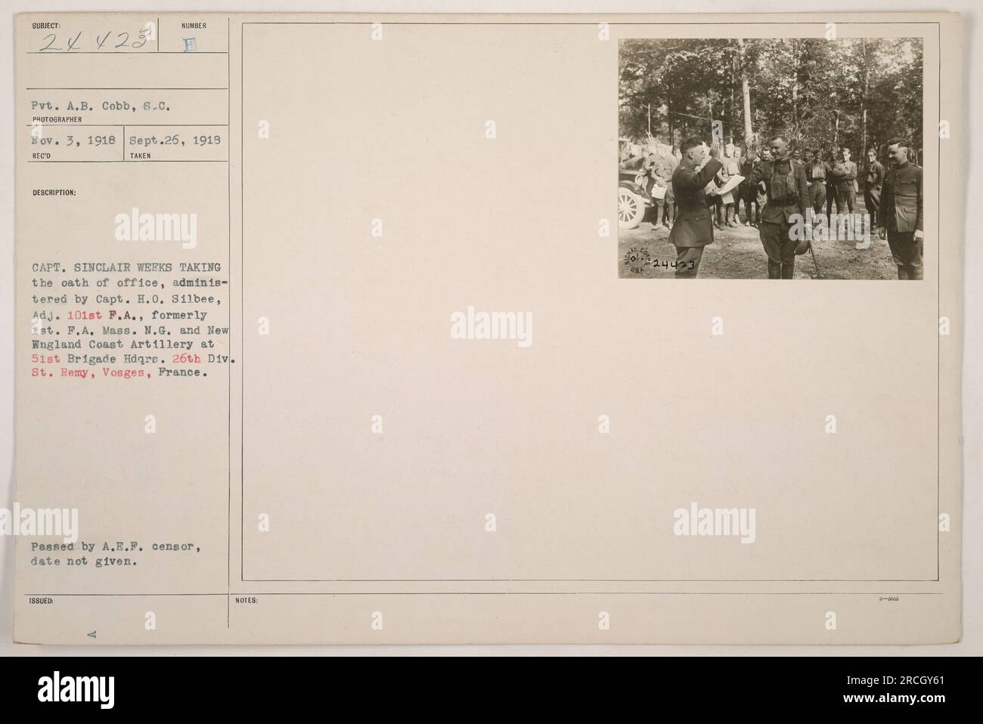This screenshot has width=983, height=724.
Task: Click the SUBJECT field label
Action: [45, 26]
